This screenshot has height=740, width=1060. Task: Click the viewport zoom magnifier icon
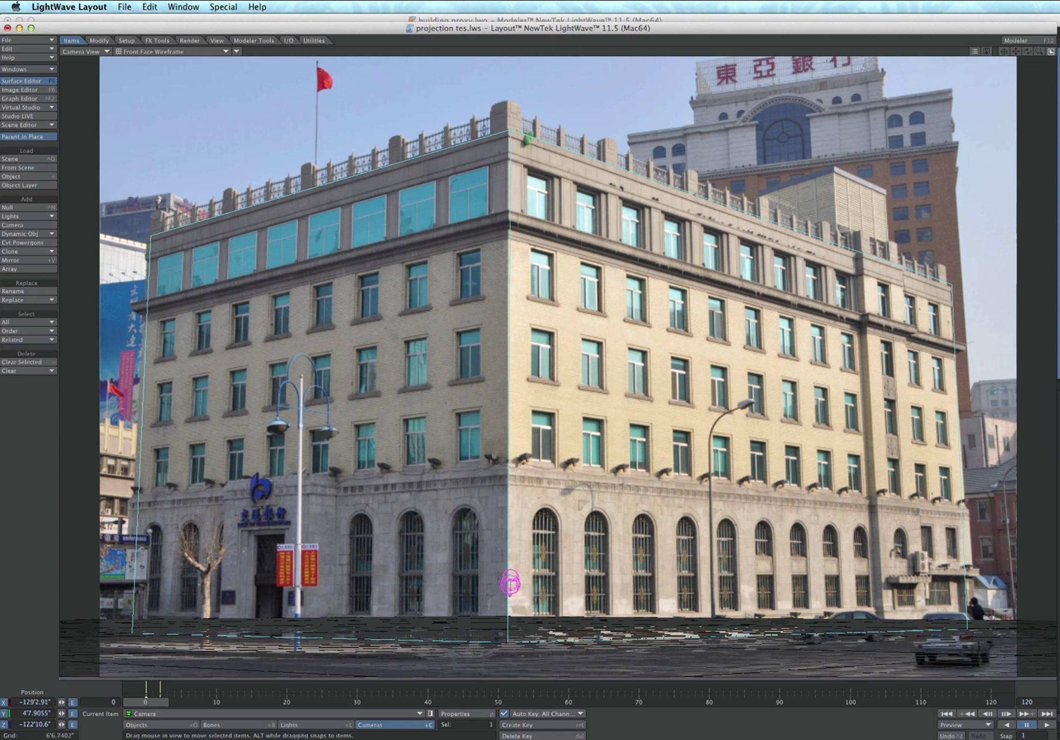(1039, 52)
